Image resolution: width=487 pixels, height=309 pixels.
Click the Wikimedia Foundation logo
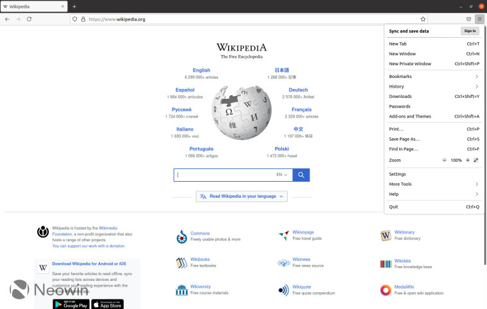(x=43, y=232)
